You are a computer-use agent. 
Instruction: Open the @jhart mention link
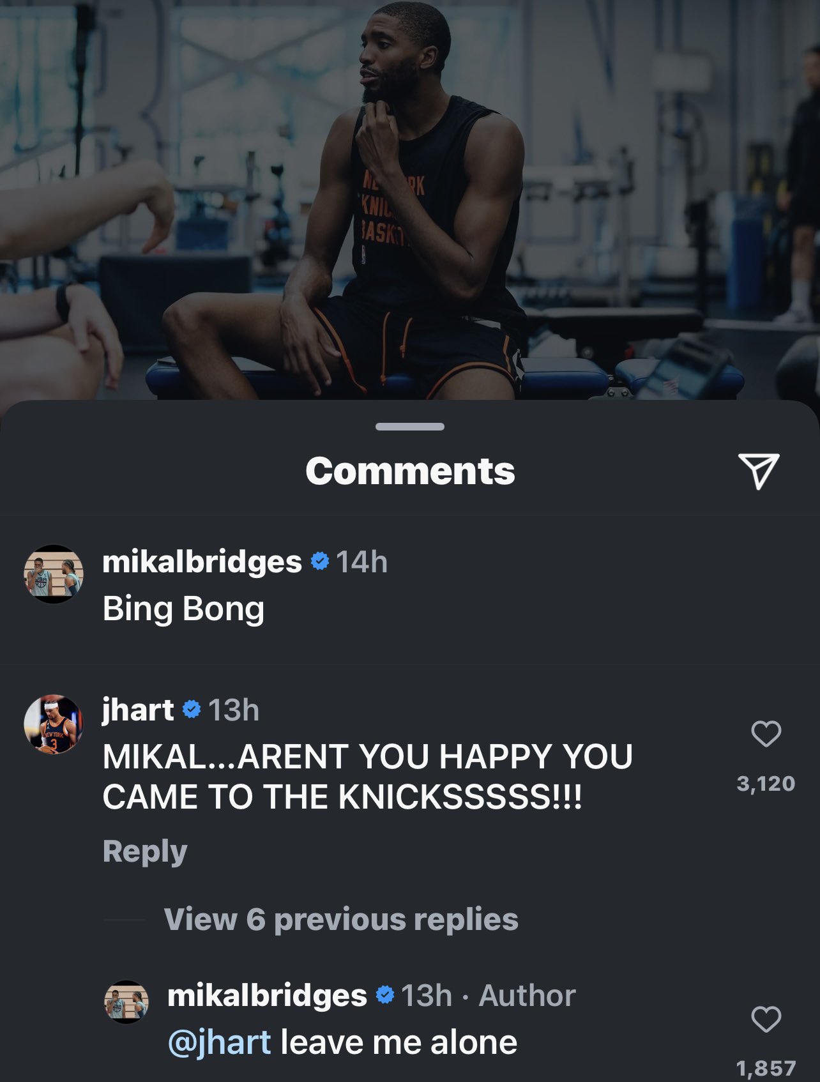pyautogui.click(x=219, y=1042)
